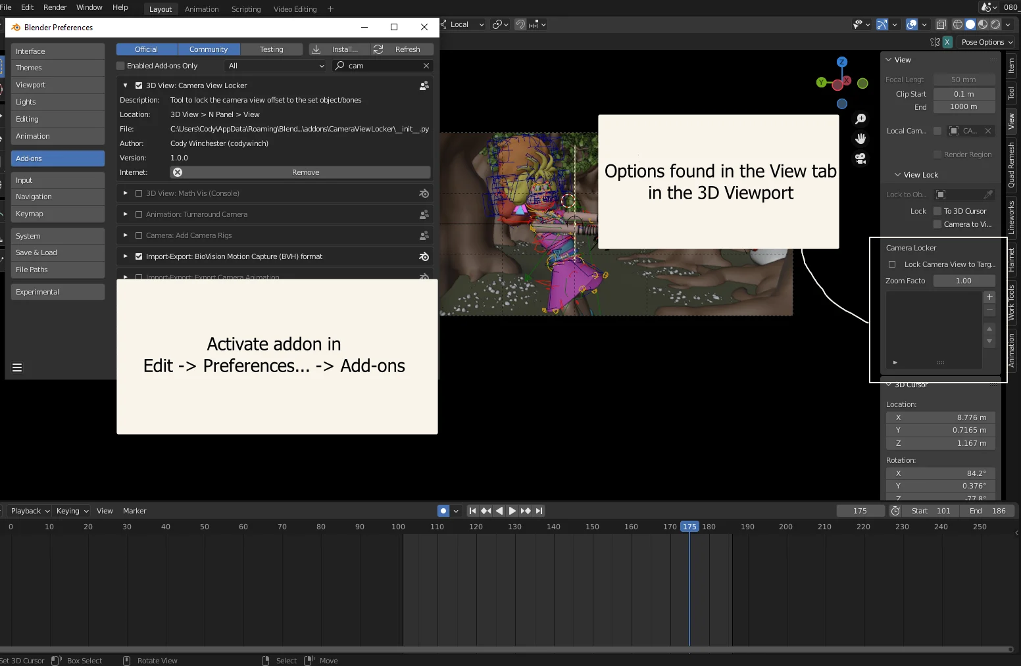Click the play animation button
This screenshot has width=1021, height=666.
pos(512,511)
